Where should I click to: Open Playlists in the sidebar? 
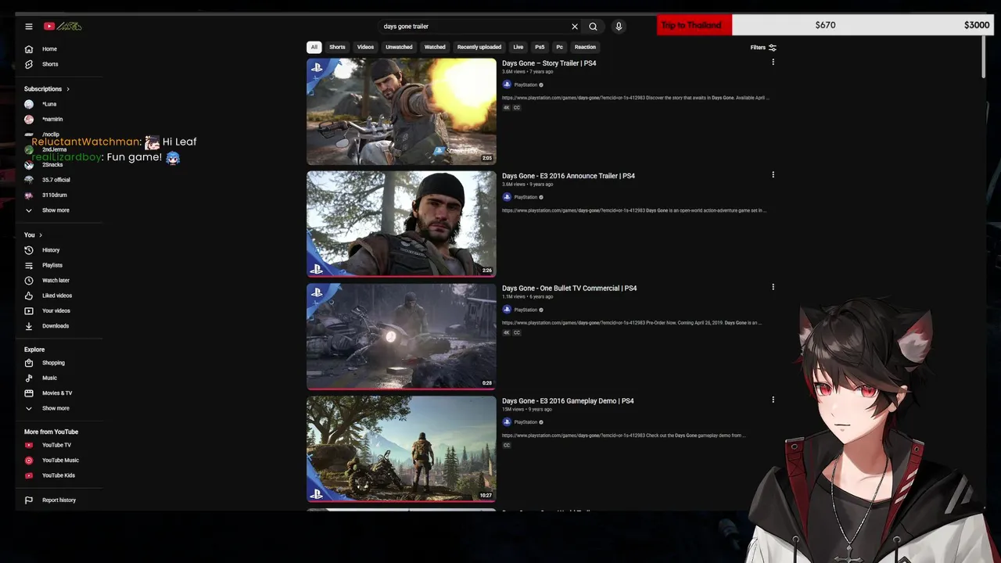coord(52,265)
